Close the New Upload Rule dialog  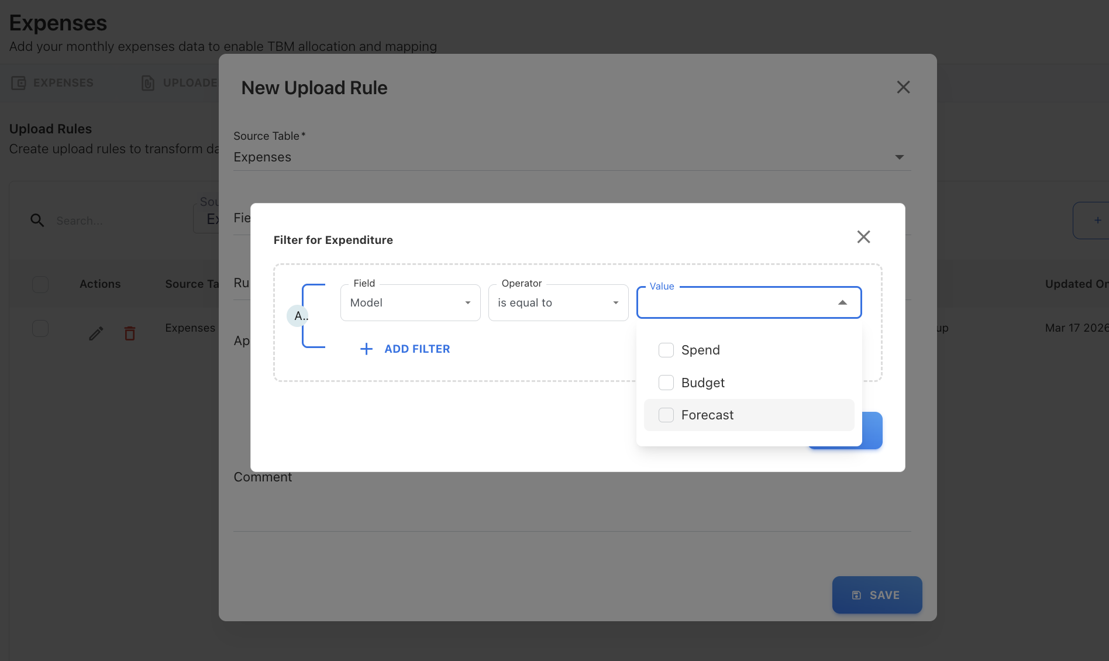point(903,87)
